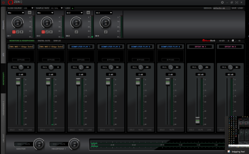The image size is (249, 154).
Task: Toggle stereo link for CH 3 and CH 4
Action: 88,13
